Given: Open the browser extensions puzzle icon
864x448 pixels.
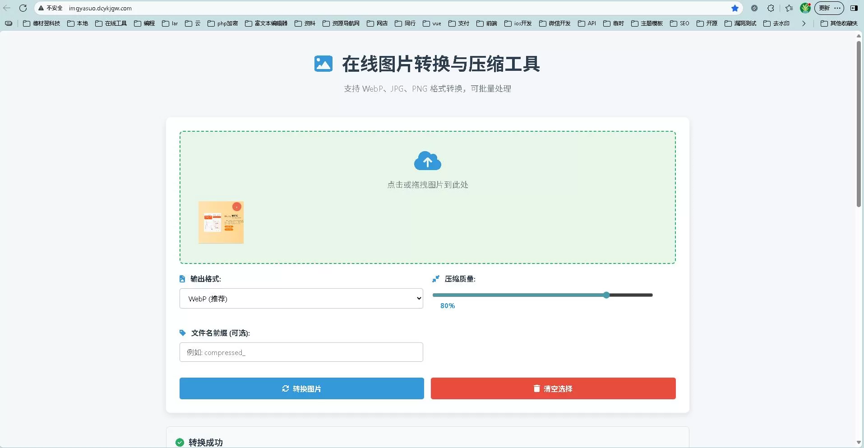Looking at the screenshot, I should click(771, 8).
